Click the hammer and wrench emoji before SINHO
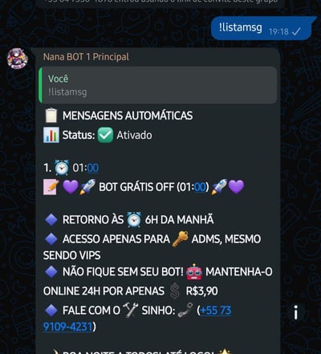The width and height of the screenshot is (321, 354). (x=130, y=311)
